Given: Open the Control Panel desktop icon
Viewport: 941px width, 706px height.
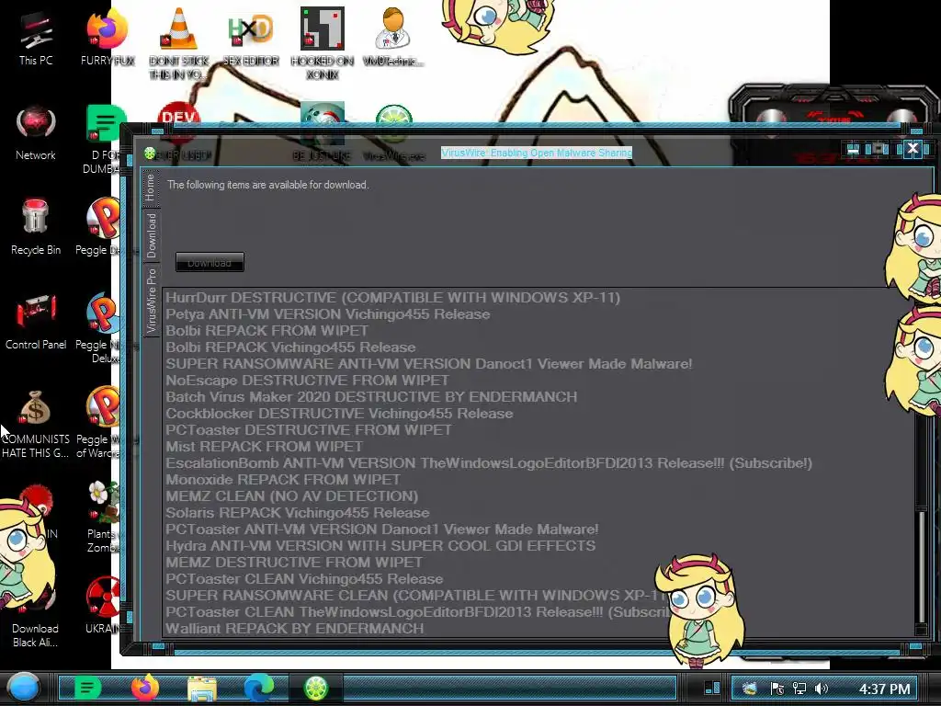Looking at the screenshot, I should 36,322.
